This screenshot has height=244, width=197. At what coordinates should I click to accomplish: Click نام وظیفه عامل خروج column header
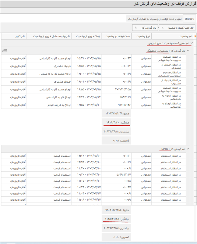point(49,37)
